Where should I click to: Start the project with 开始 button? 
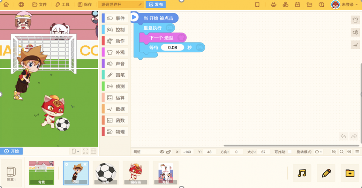pos(11,151)
